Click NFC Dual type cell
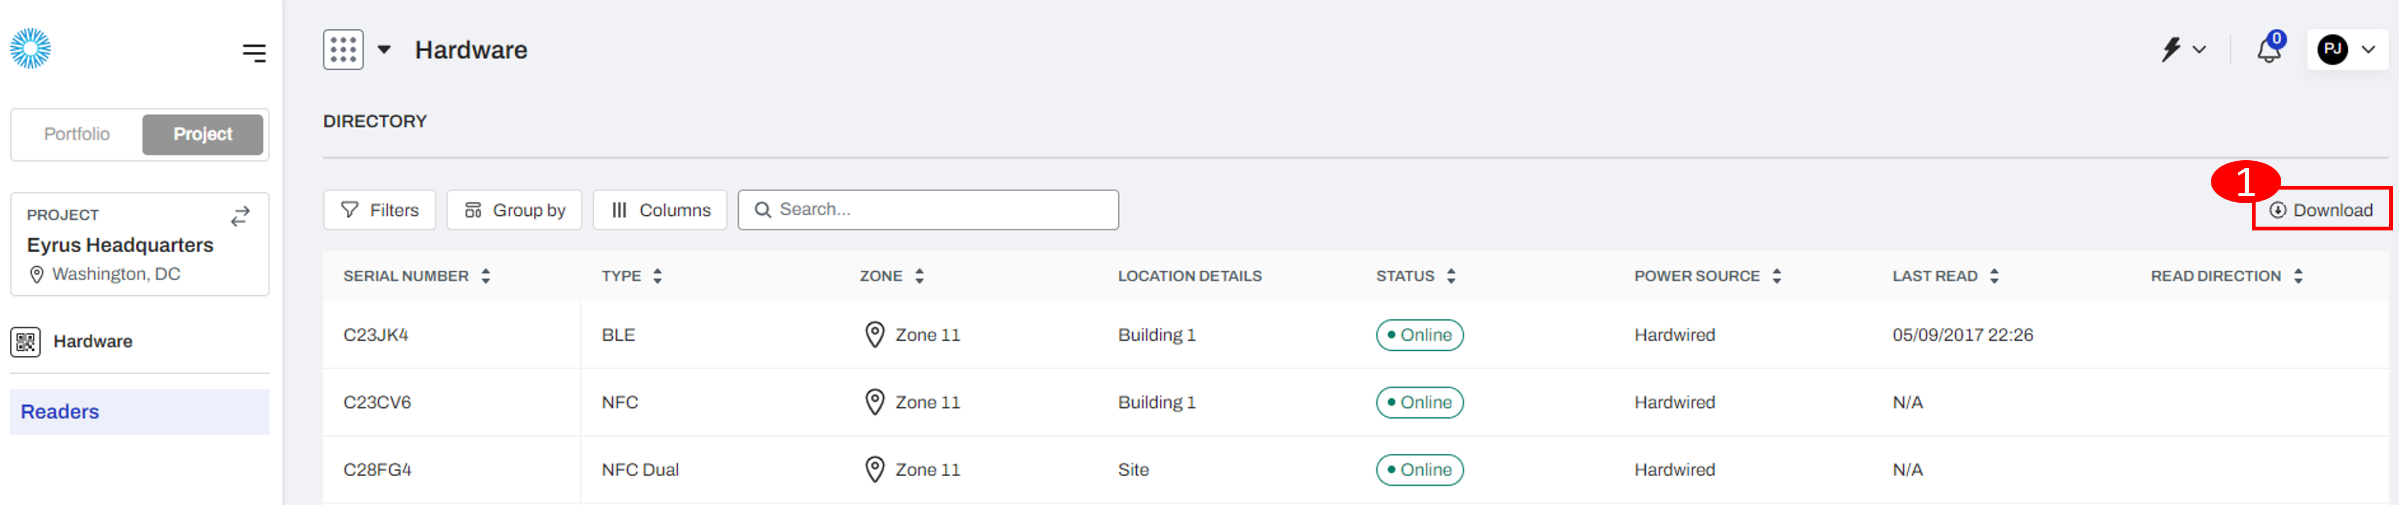 click(640, 470)
